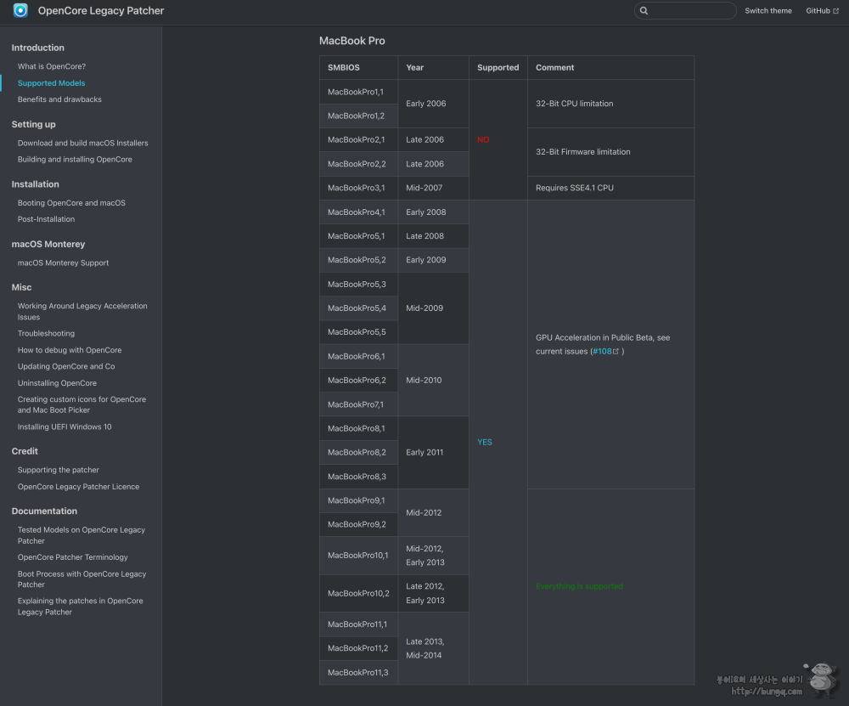Click the external link icon beside GitHub

click(836, 11)
